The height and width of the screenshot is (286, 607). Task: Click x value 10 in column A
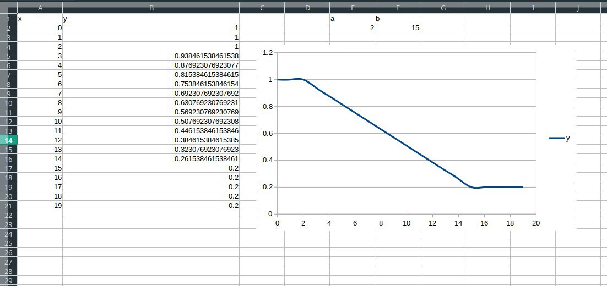(40, 122)
